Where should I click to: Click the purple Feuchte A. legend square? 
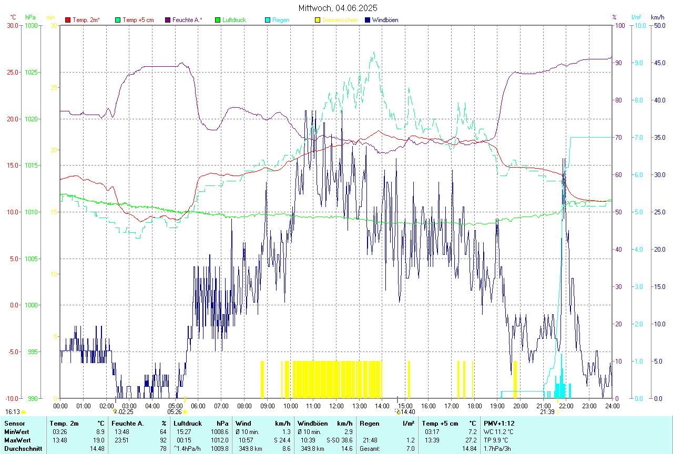168,20
